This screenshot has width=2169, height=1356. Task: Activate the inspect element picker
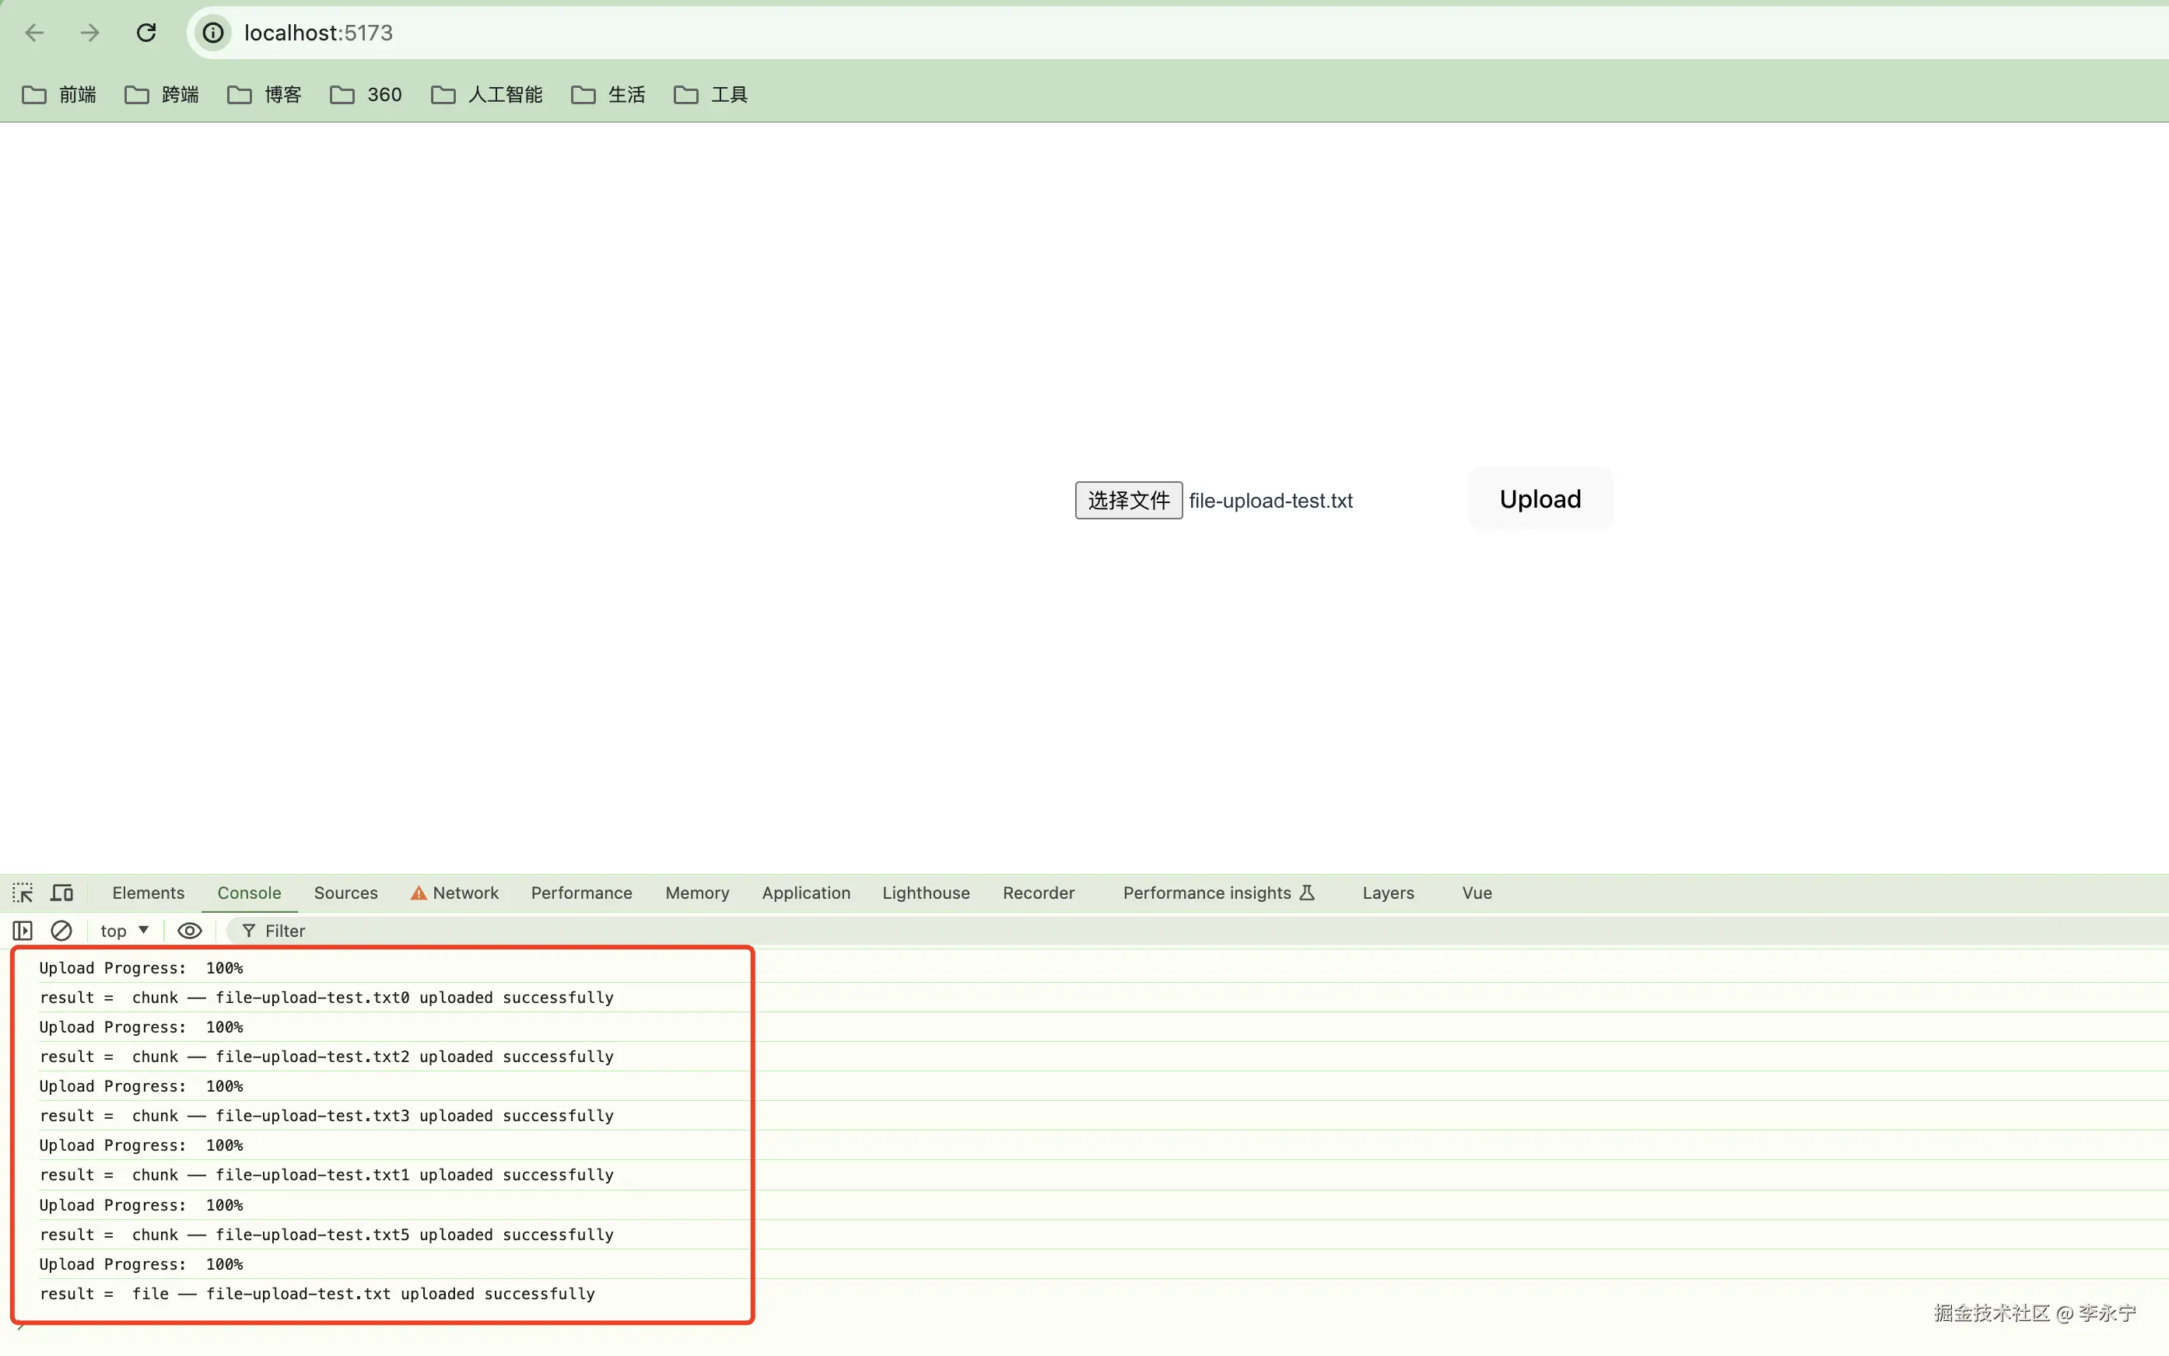(23, 893)
